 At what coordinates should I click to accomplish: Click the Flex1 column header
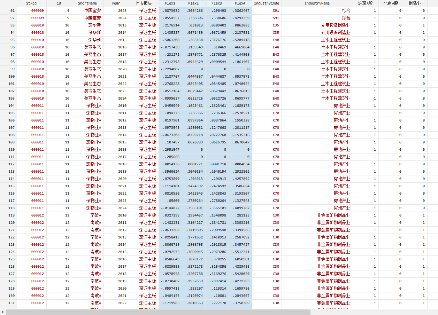(170, 3)
